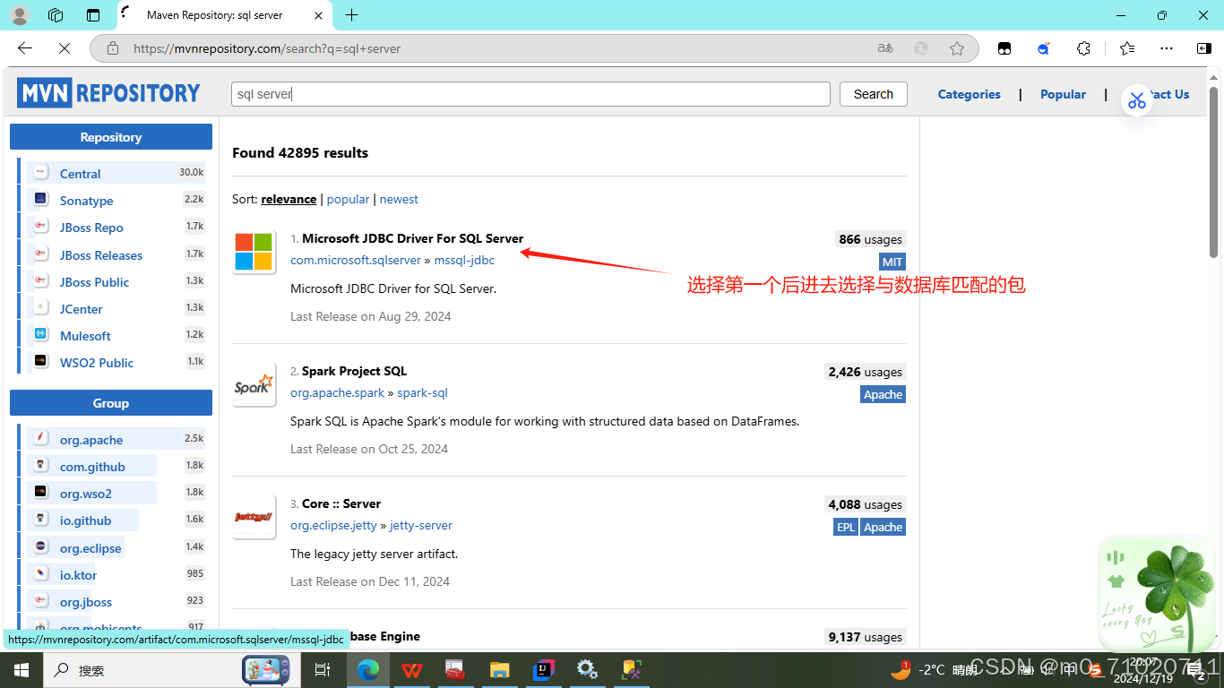1224x688 pixels.
Task: Sort results by newest
Action: point(399,199)
